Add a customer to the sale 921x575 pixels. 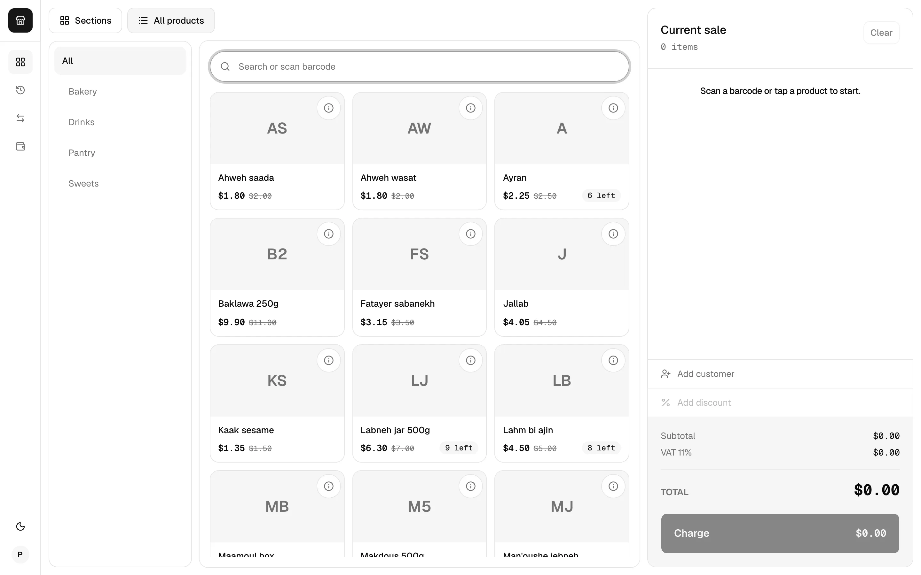pos(780,374)
